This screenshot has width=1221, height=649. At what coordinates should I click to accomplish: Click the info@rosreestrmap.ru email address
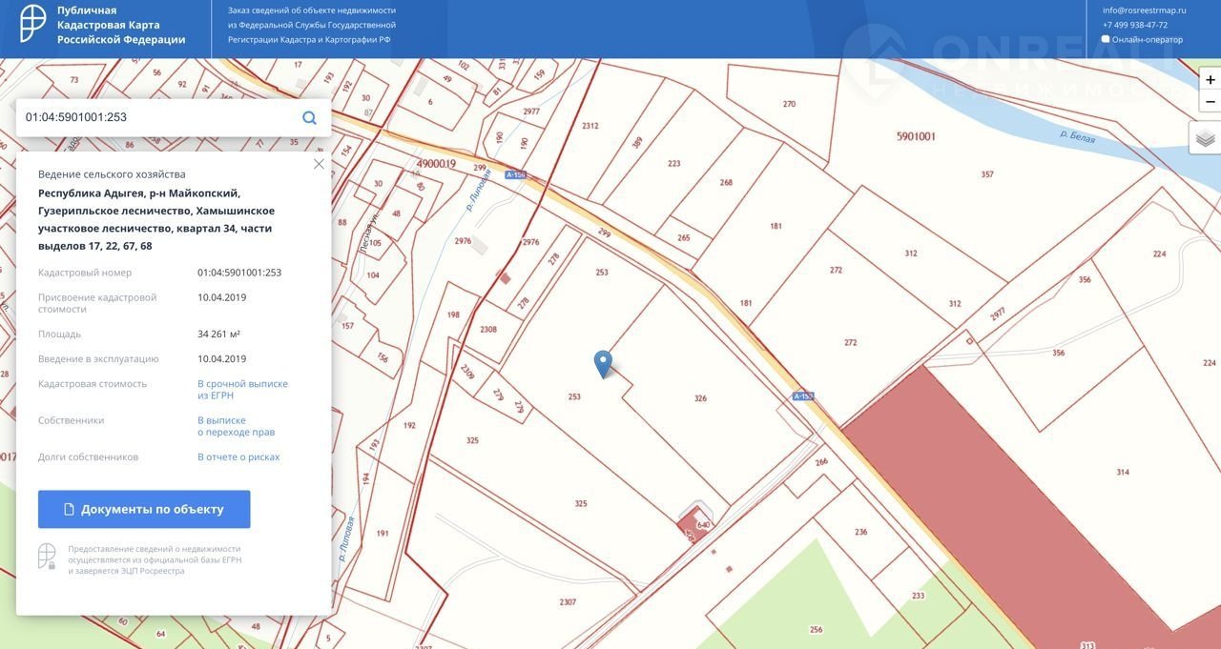tap(1144, 10)
